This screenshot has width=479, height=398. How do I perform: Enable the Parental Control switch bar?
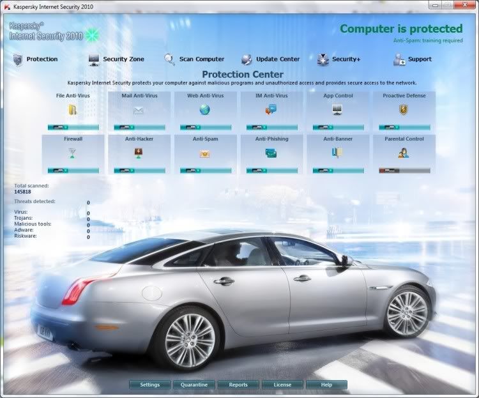[404, 171]
